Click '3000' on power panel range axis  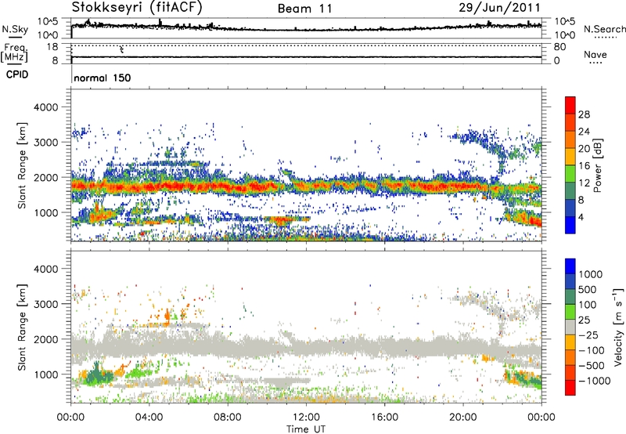tap(46, 143)
